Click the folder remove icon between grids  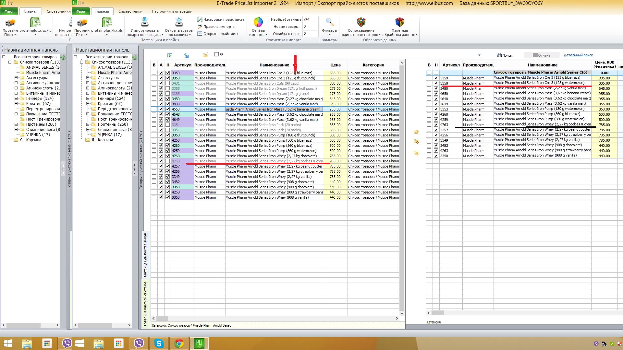click(416, 142)
